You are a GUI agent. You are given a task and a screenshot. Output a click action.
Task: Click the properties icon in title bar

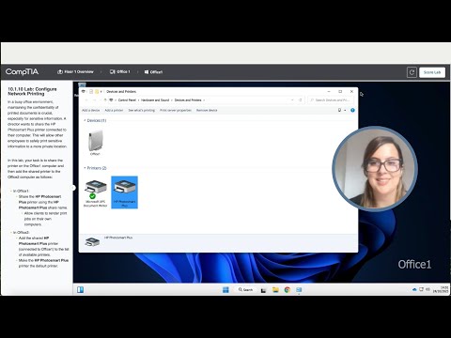91,91
